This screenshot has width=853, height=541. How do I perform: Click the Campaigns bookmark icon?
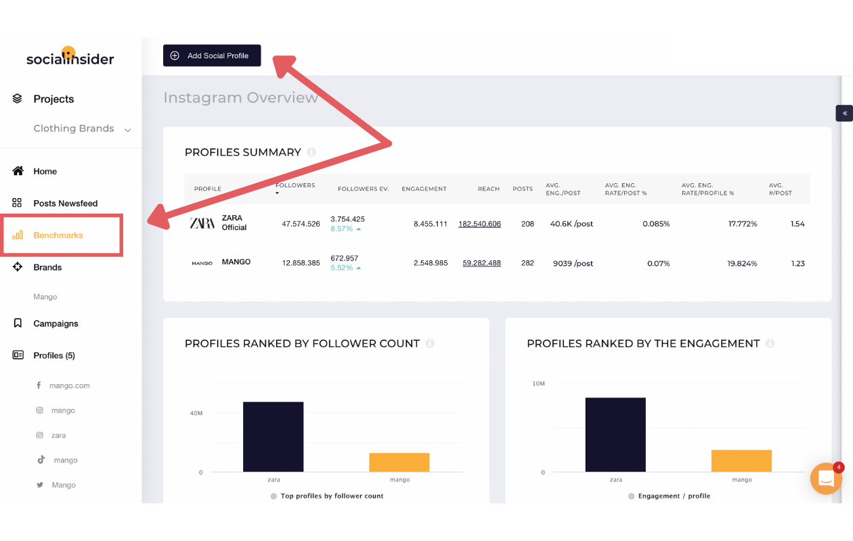[x=18, y=323]
